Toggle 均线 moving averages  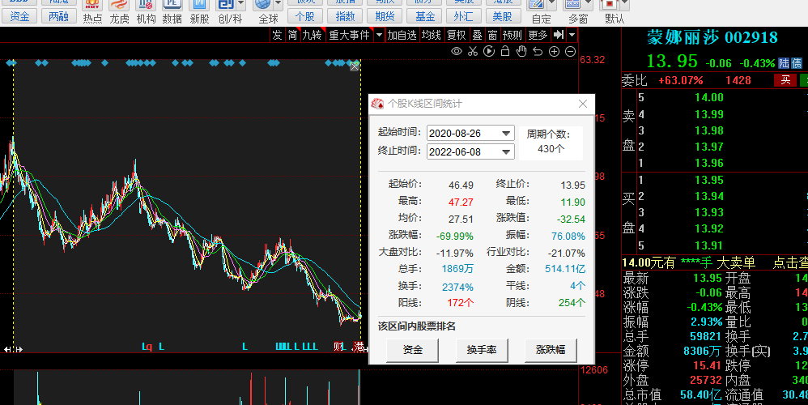coord(432,35)
